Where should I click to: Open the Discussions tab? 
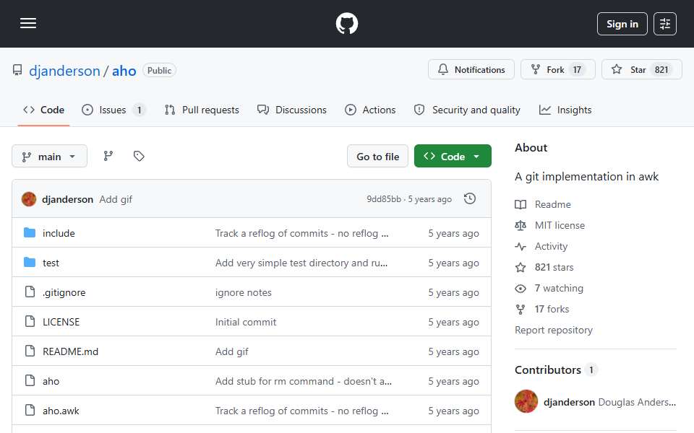pos(292,110)
